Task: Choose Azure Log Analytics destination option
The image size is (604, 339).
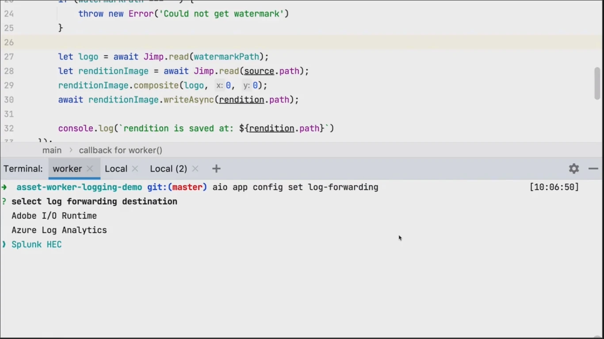Action: (59, 230)
